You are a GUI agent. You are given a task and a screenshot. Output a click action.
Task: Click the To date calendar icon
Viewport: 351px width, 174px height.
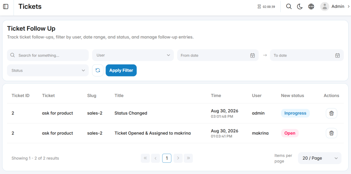[338, 56]
